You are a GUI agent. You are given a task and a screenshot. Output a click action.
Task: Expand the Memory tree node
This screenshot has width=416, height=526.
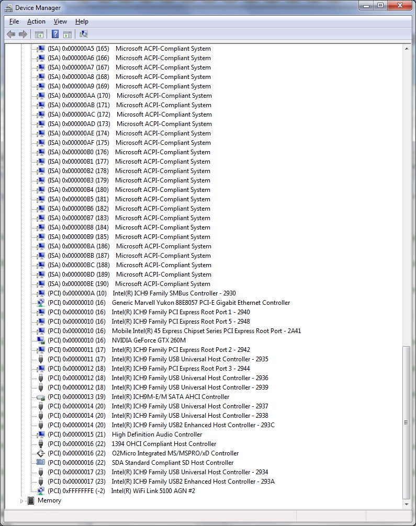click(22, 501)
